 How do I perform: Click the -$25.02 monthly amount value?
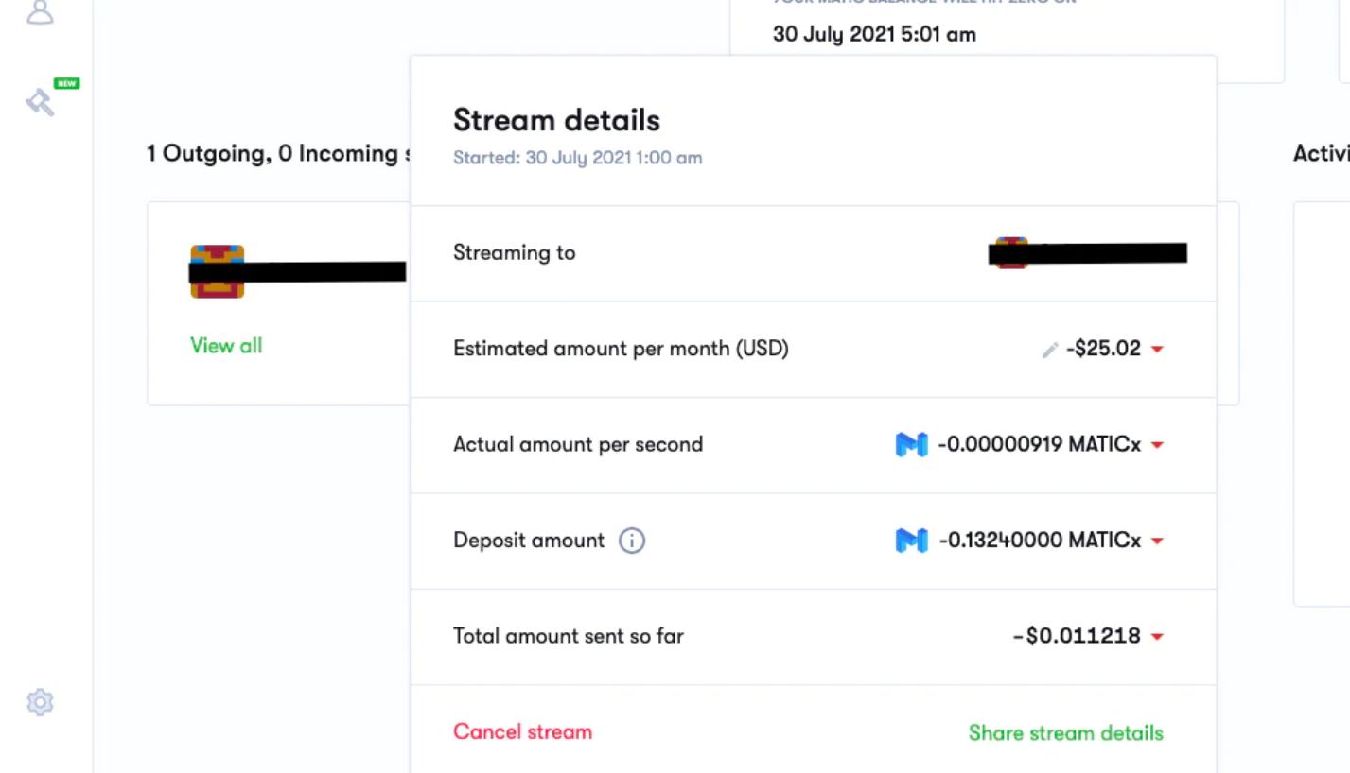click(1103, 349)
